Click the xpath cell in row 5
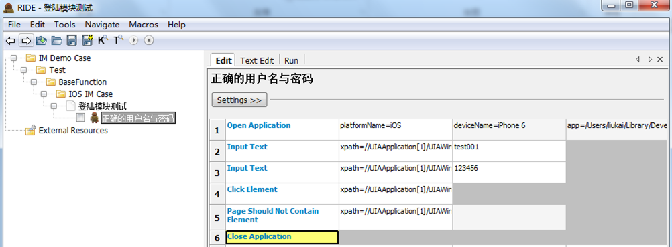 click(x=396, y=217)
